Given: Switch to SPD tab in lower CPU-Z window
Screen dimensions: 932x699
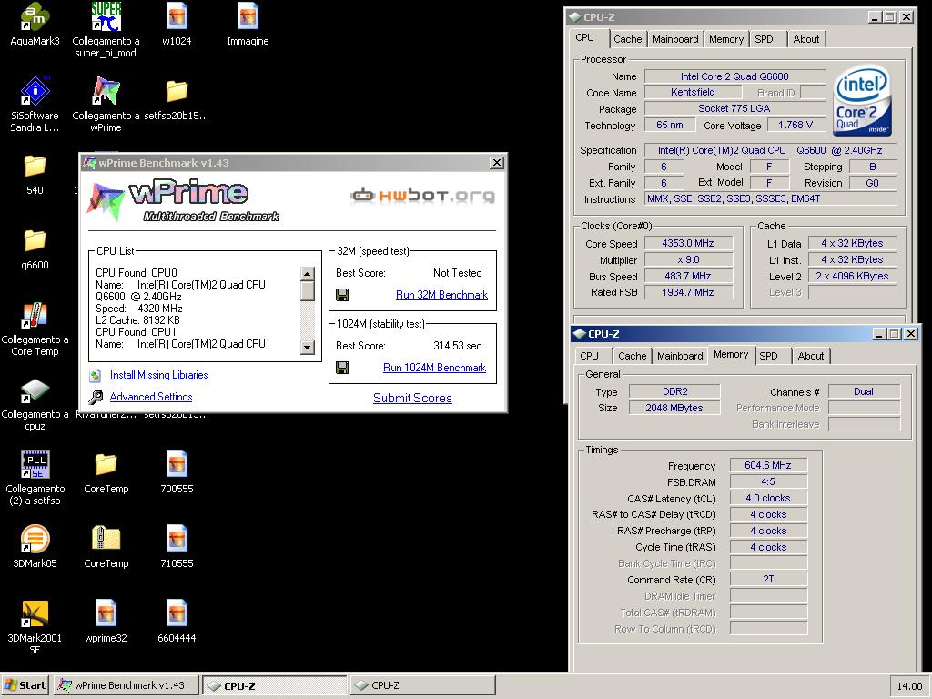Looking at the screenshot, I should click(x=768, y=356).
